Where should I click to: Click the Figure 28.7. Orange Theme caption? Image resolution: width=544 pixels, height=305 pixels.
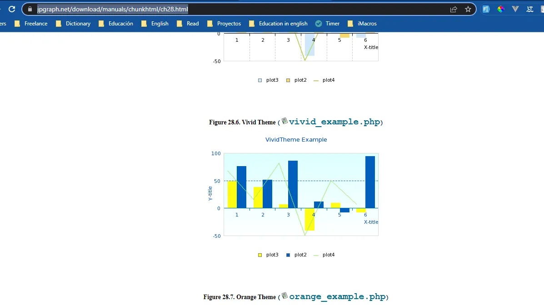pyautogui.click(x=240, y=297)
